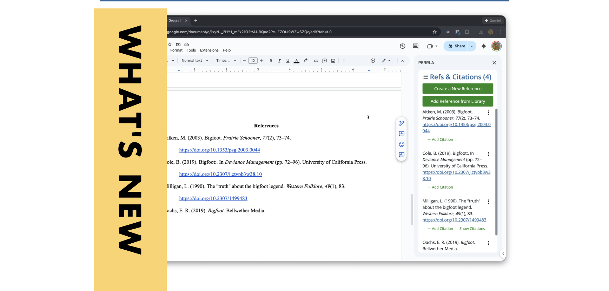This screenshot has width=609, height=291.
Task: Open the highlight color pen tool
Action: tap(306, 61)
